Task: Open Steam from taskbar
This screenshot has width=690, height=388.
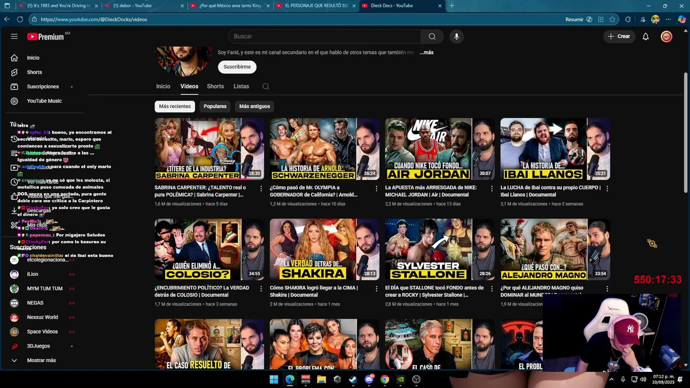Action: [353, 379]
